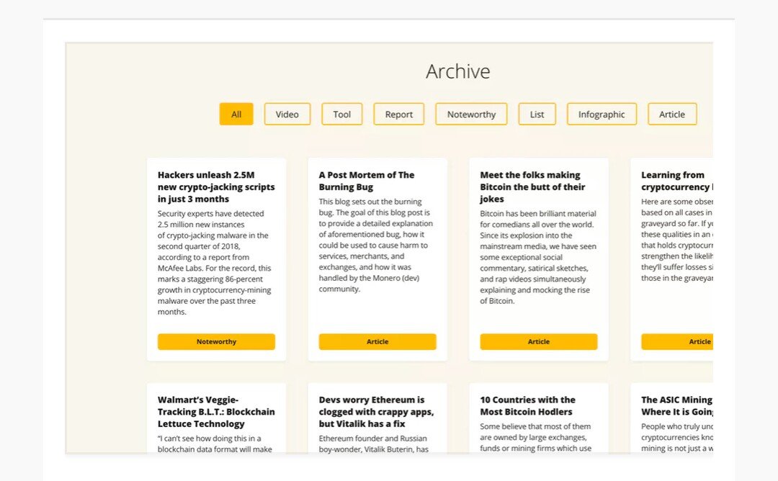
Task: Click the 'Here are some obser' summary text
Action: pyautogui.click(x=677, y=240)
